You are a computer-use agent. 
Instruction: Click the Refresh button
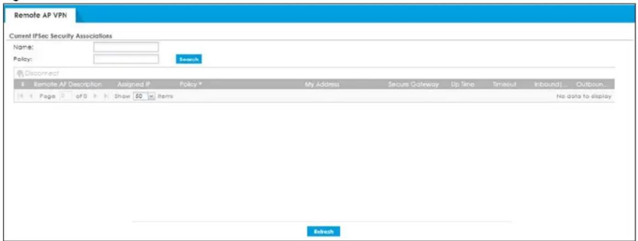tap(323, 232)
